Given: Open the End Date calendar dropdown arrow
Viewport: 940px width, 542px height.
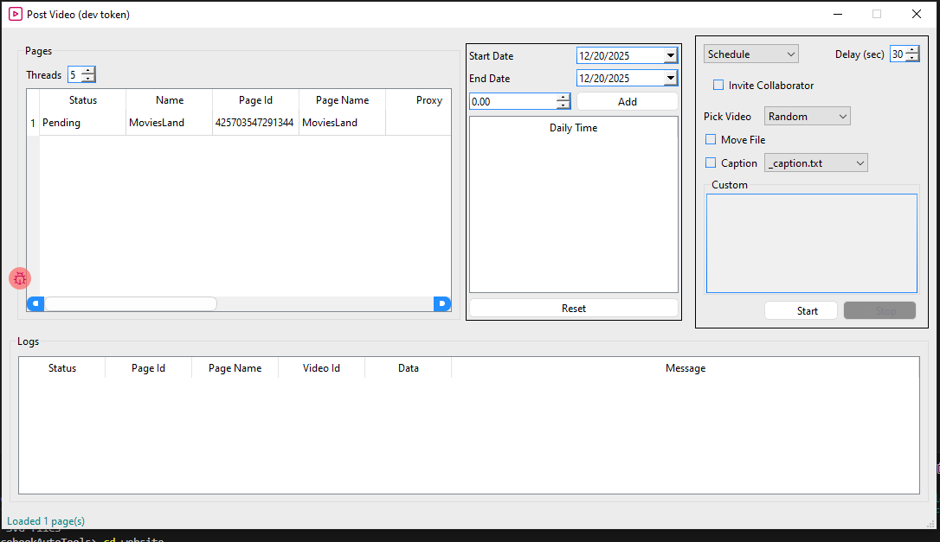Looking at the screenshot, I should click(670, 79).
